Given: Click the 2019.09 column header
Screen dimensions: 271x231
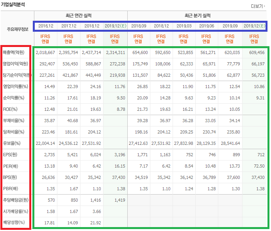Looking at the screenshot, I should [230, 26].
